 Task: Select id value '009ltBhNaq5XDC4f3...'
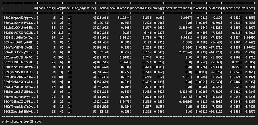pyautogui.click(x=20, y=82)
